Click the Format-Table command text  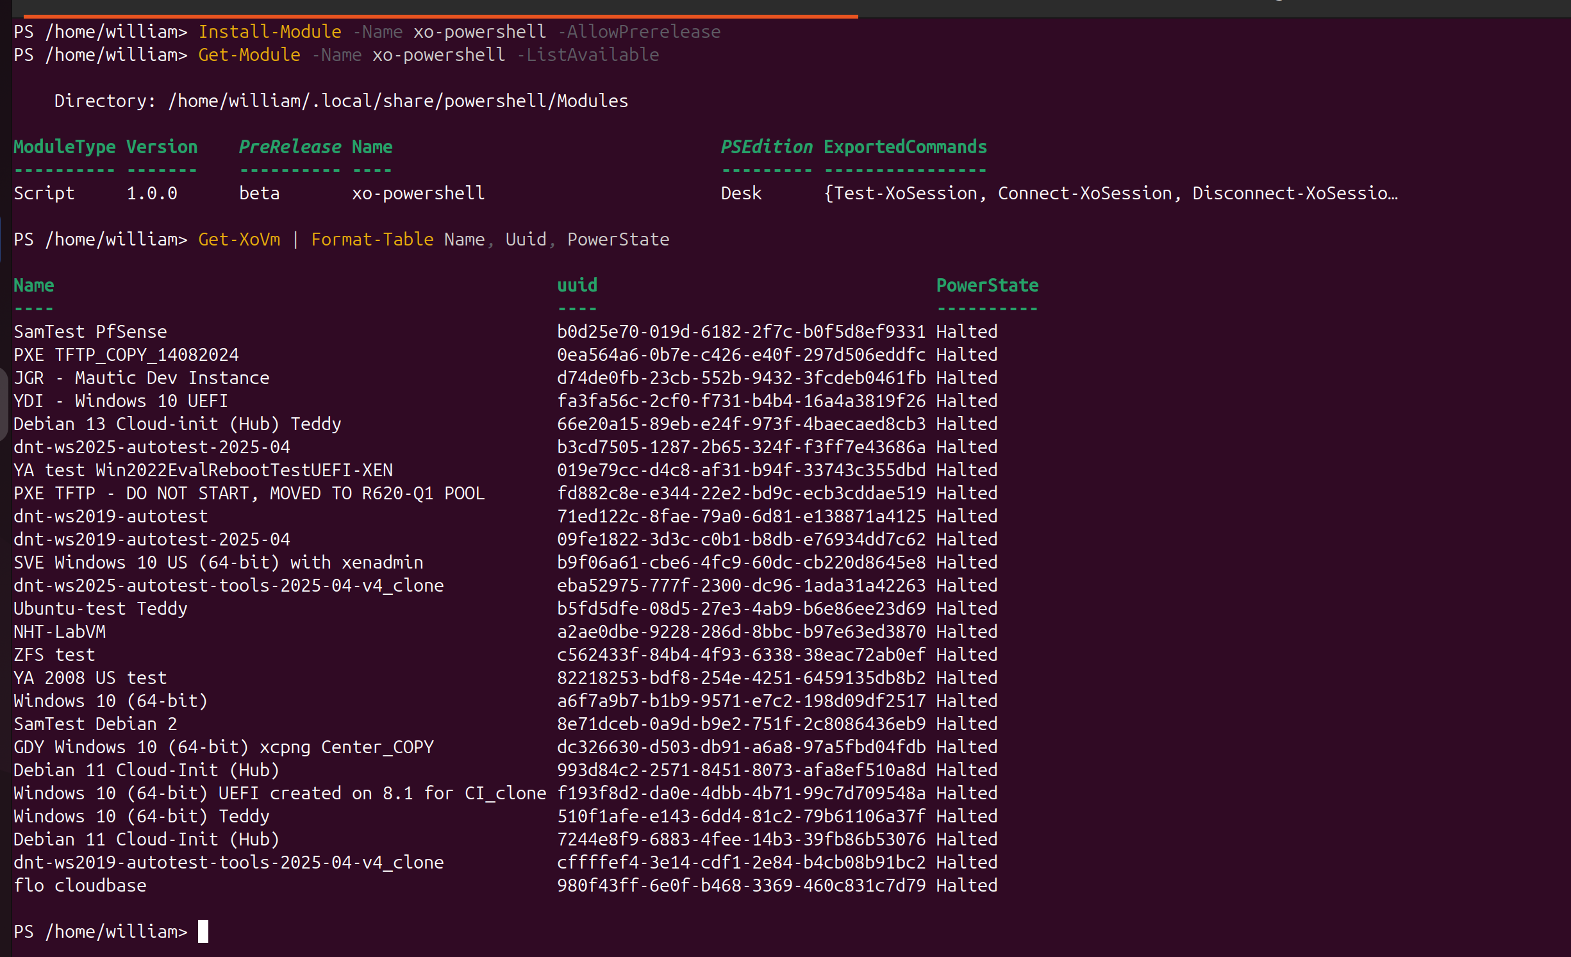point(372,239)
